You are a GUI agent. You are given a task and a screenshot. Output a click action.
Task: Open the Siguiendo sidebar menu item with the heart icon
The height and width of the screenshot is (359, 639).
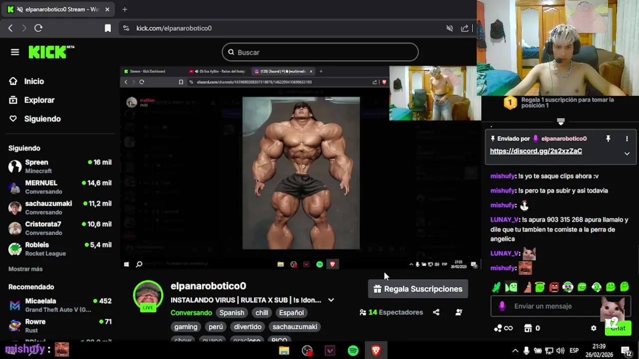pos(35,119)
